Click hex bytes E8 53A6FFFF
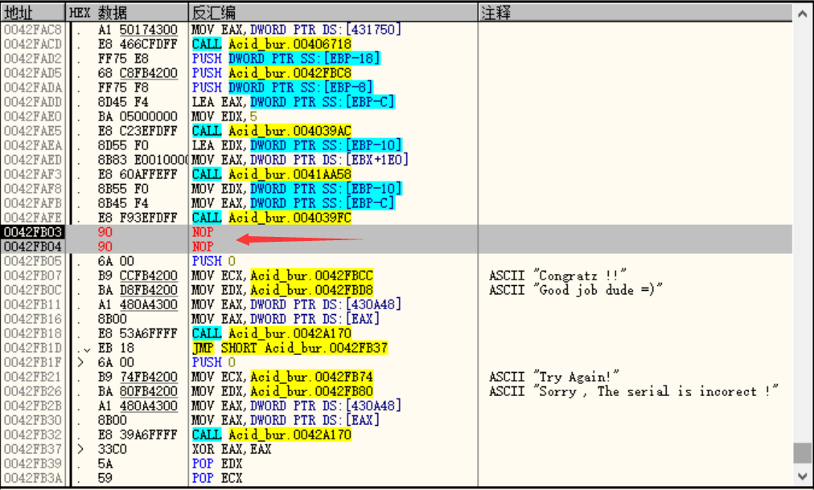Viewport: 814px width, 490px height. (x=138, y=334)
